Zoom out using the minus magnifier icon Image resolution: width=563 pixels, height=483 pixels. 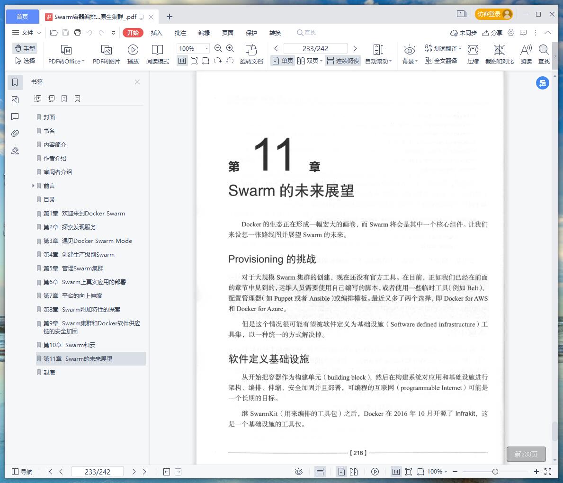[218, 48]
